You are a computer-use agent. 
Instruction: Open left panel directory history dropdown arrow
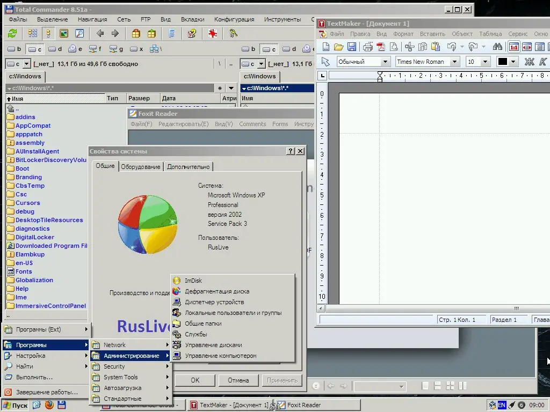click(x=231, y=88)
